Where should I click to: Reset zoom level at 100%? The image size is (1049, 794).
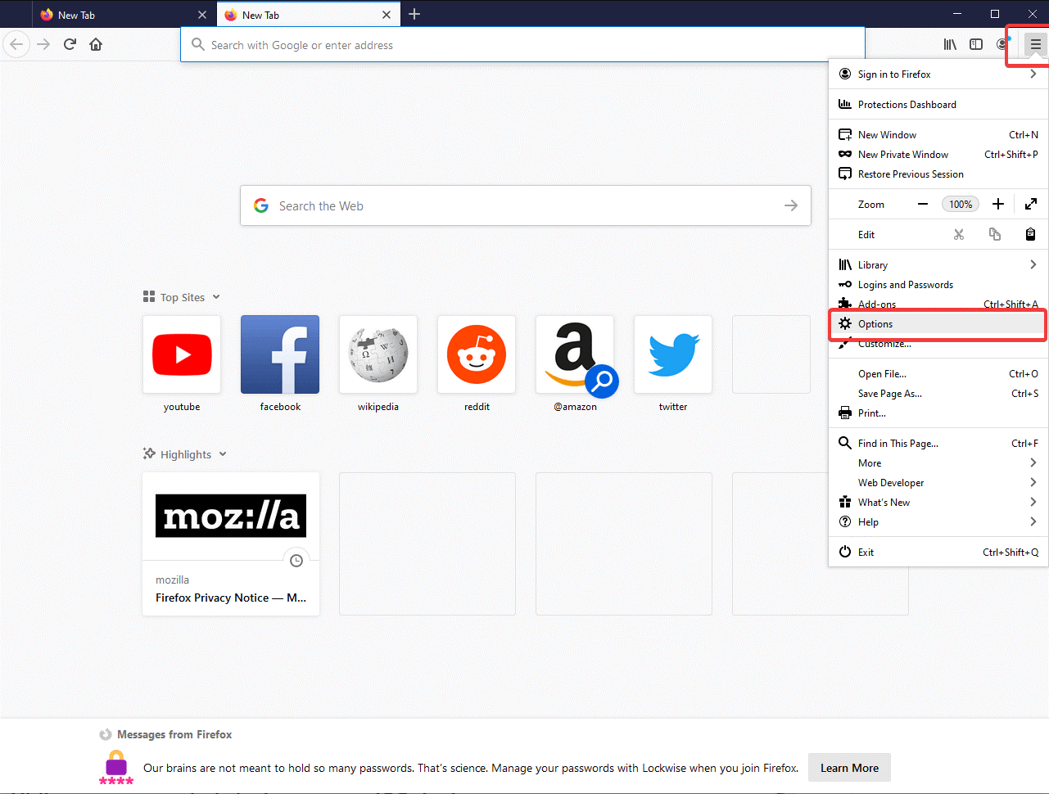(960, 205)
